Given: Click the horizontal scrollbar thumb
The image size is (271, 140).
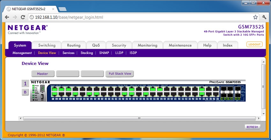Looking at the screenshot, I should (139, 119).
